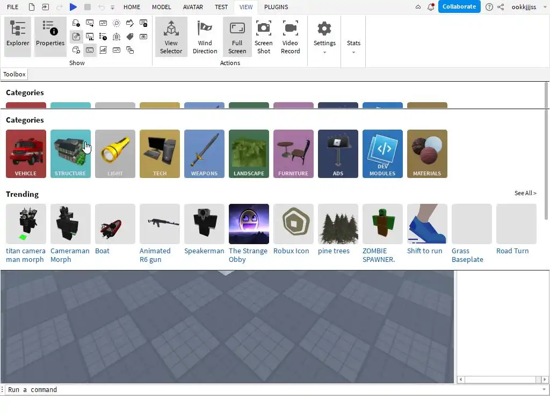Image resolution: width=550 pixels, height=413 pixels.
Task: Open the LANDSCAPE category
Action: click(249, 154)
